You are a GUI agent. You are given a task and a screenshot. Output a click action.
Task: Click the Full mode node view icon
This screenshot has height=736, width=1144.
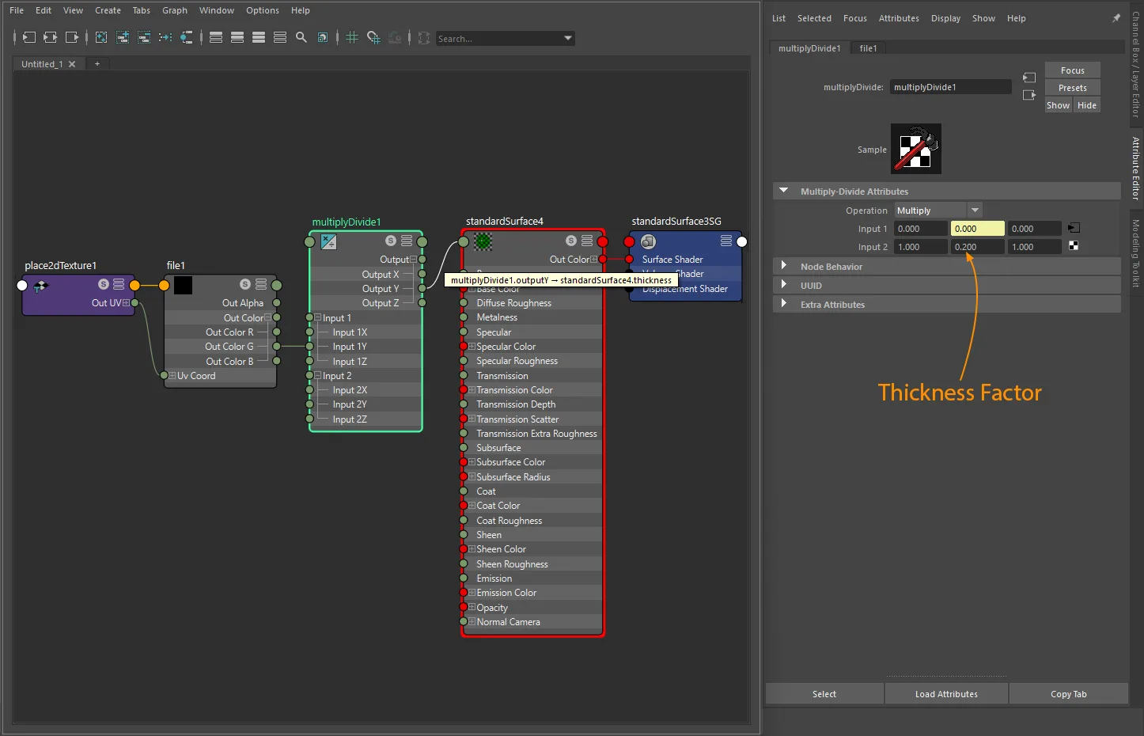pyautogui.click(x=259, y=37)
